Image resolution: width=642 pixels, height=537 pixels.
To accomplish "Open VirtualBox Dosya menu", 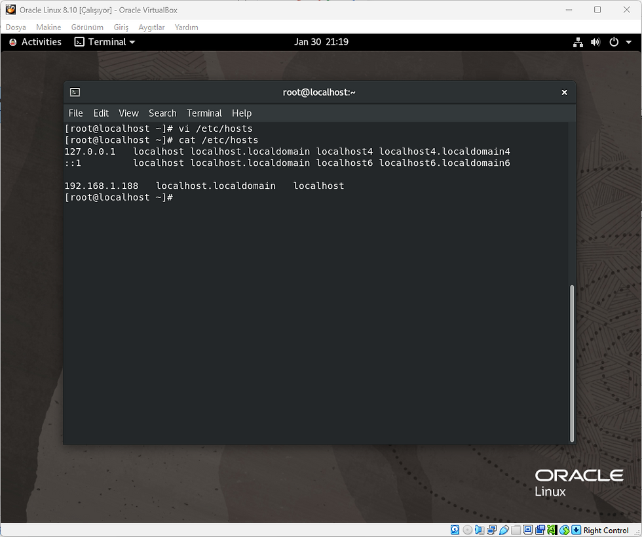I will tap(16, 27).
